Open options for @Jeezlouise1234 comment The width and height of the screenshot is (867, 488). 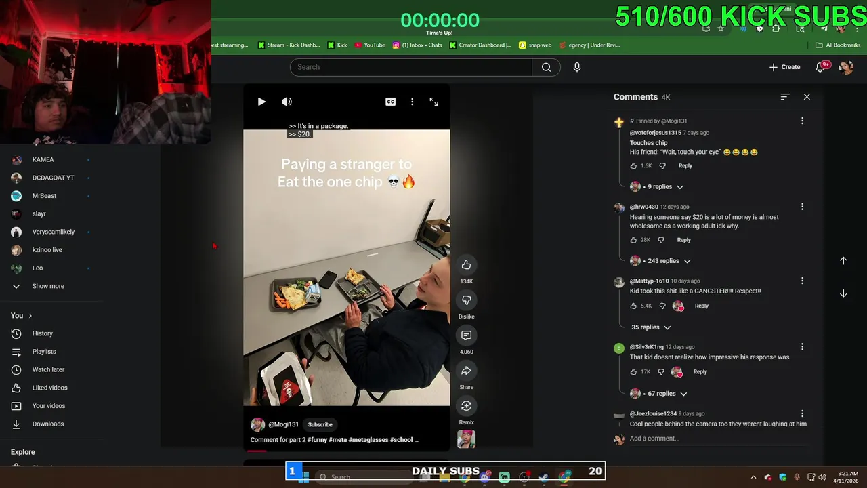(802, 413)
